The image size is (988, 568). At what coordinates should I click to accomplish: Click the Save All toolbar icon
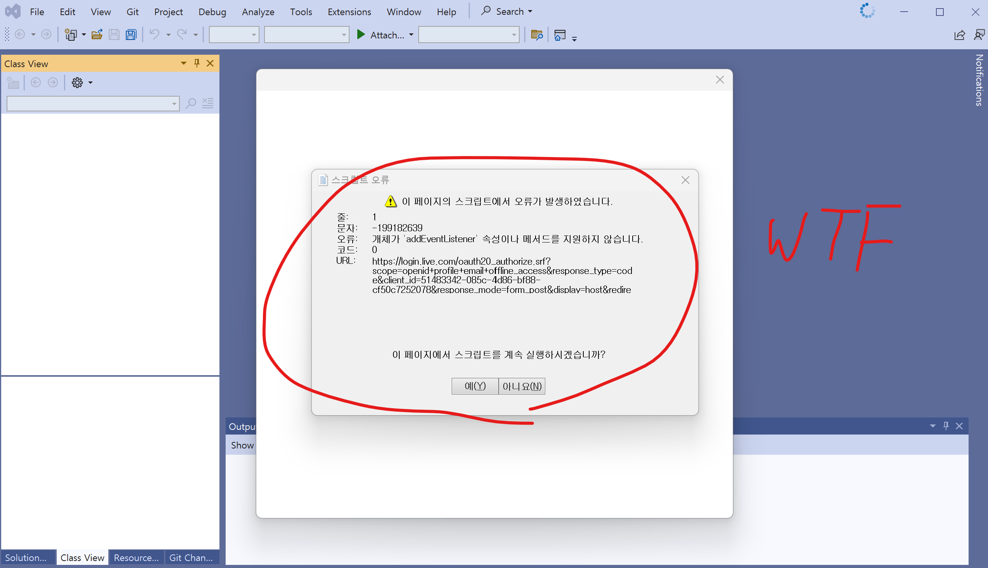tap(131, 35)
